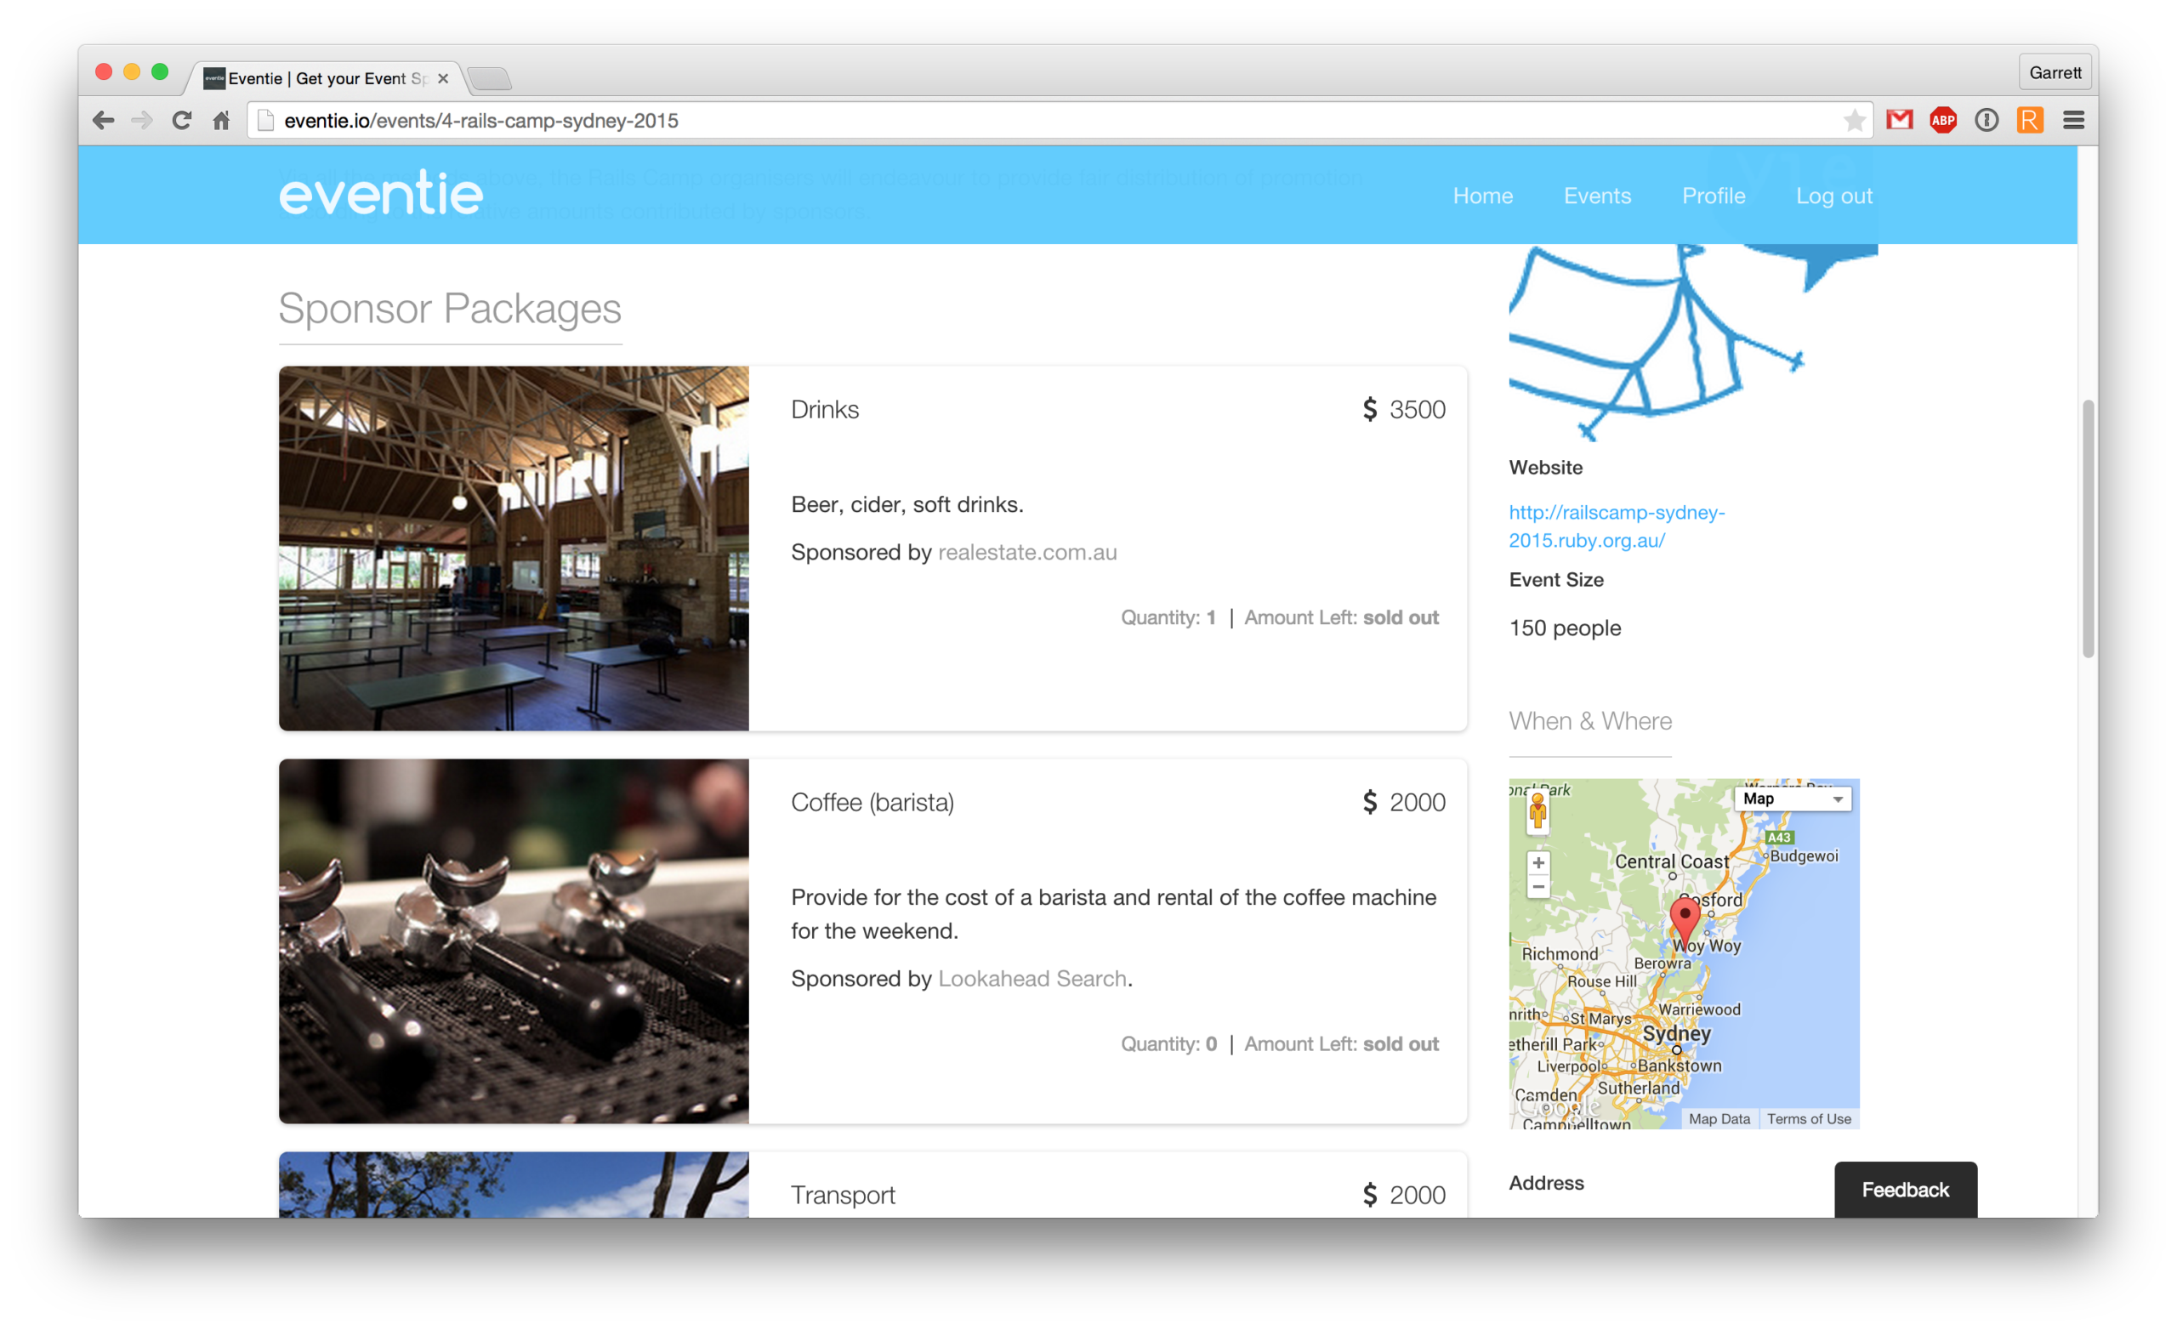2177x1330 pixels.
Task: Zoom in on the map
Action: (x=1538, y=862)
